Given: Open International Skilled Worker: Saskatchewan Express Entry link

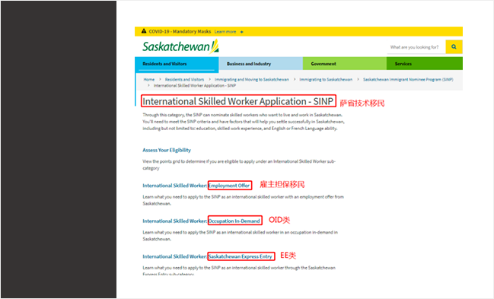Looking at the screenshot, I should [x=208, y=257].
